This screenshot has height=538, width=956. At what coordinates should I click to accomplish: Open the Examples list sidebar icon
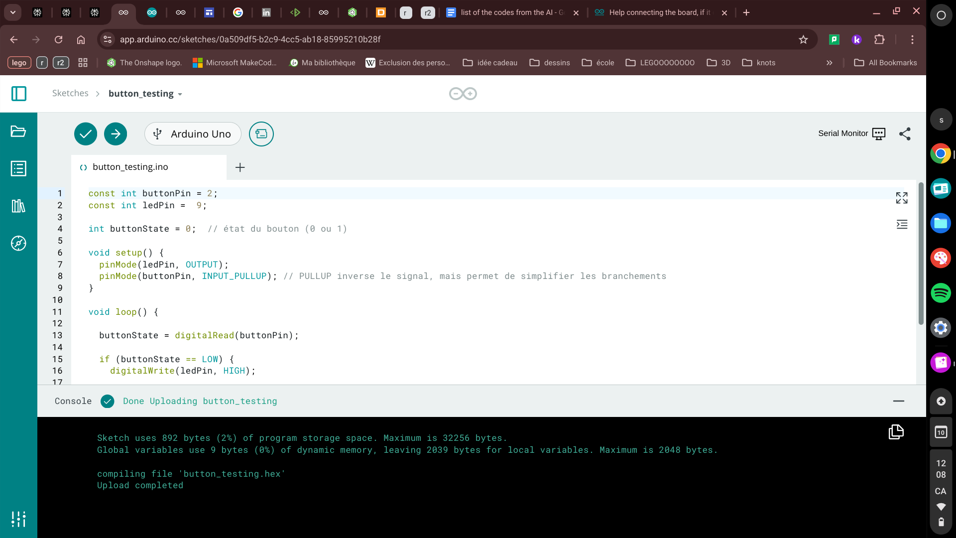pos(18,168)
